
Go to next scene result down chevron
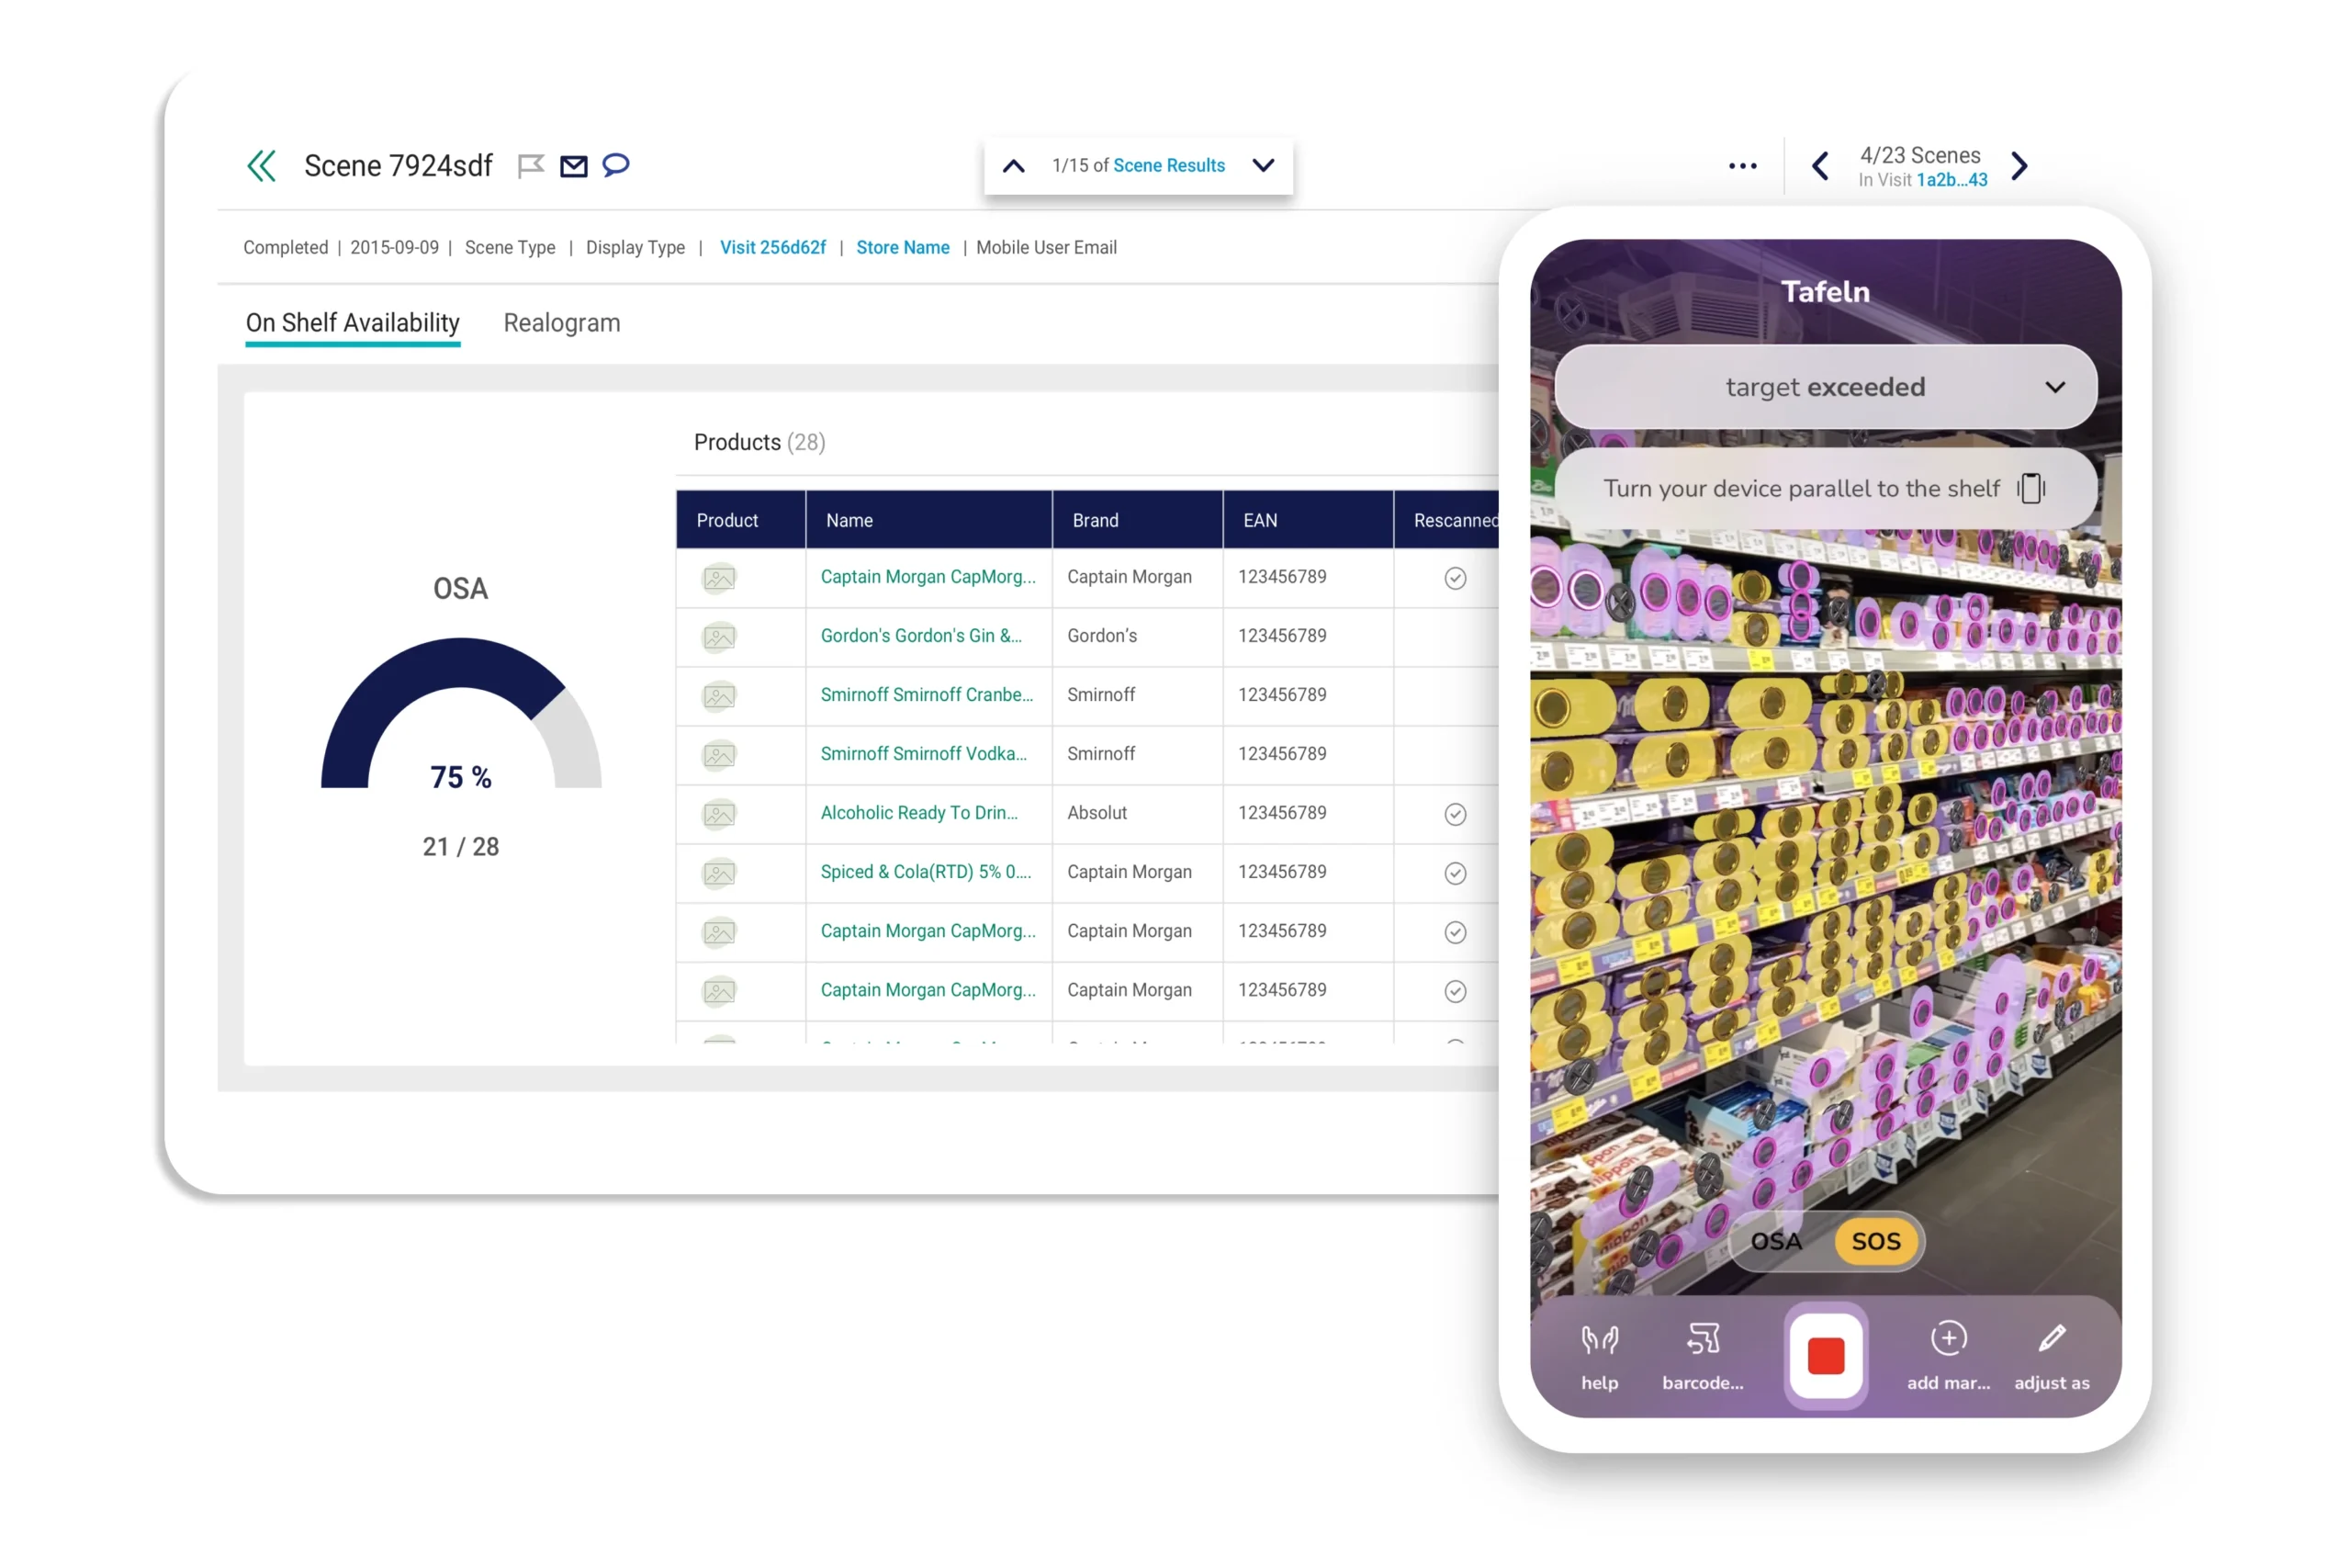1264,166
